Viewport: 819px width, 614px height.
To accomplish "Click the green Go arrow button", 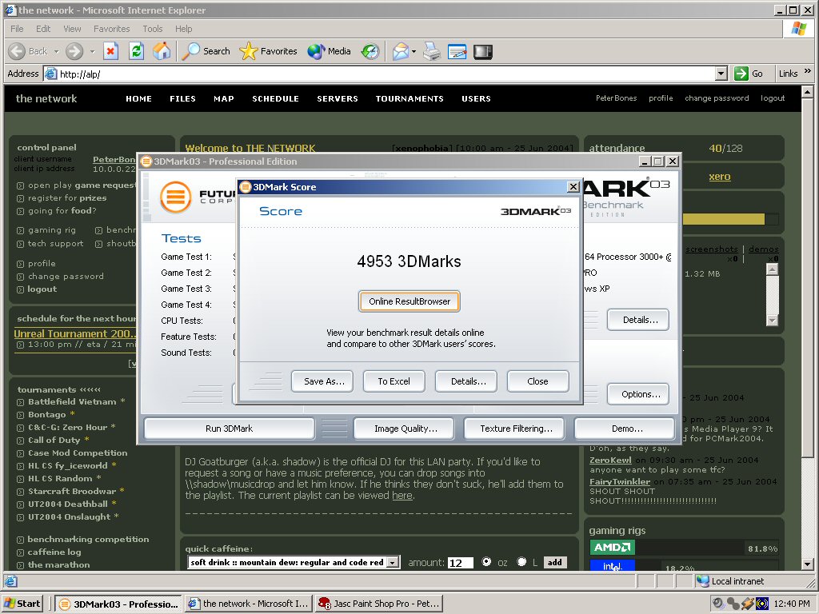I will [741, 74].
